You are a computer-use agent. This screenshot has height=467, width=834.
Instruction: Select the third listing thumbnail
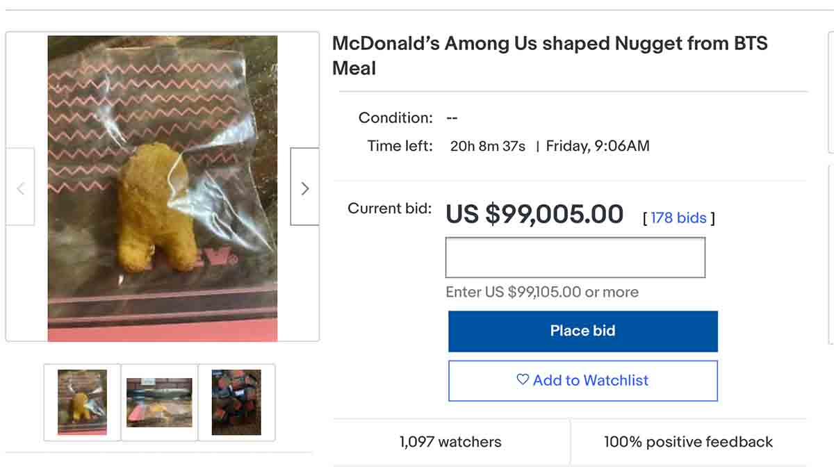pyautogui.click(x=236, y=402)
